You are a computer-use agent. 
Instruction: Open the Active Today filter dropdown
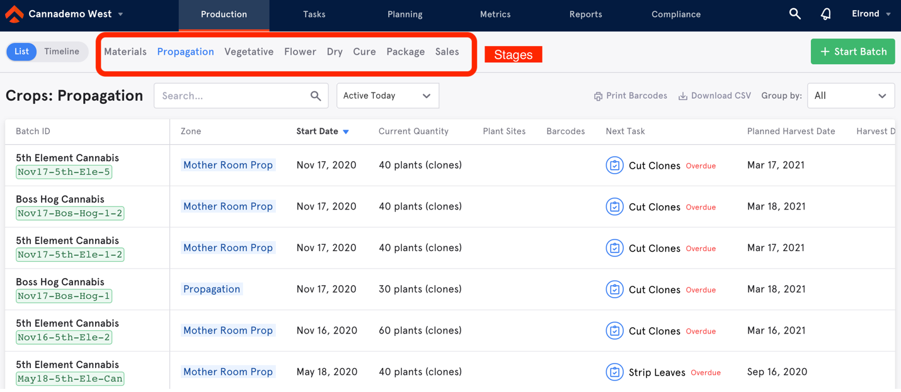(387, 96)
